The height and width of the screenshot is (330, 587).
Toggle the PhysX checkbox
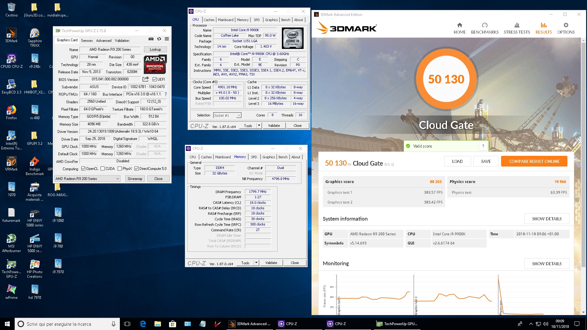click(120, 169)
